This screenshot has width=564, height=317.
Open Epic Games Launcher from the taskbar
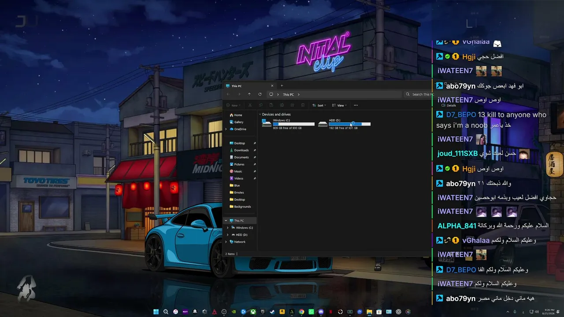click(x=263, y=312)
